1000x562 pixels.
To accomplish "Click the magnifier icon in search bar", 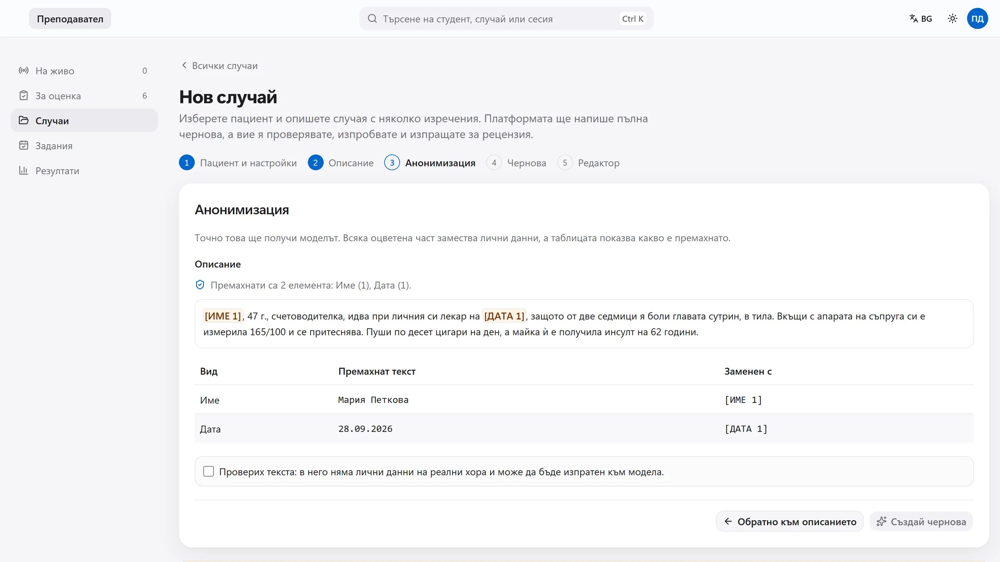I will [x=372, y=19].
